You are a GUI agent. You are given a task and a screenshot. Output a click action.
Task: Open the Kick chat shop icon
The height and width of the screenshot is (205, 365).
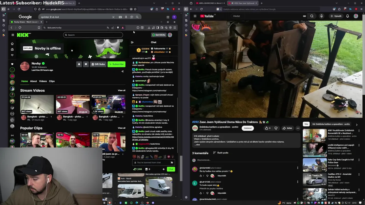click(x=146, y=169)
